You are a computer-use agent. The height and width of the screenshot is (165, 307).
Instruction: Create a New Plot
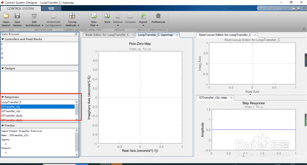tap(94, 20)
